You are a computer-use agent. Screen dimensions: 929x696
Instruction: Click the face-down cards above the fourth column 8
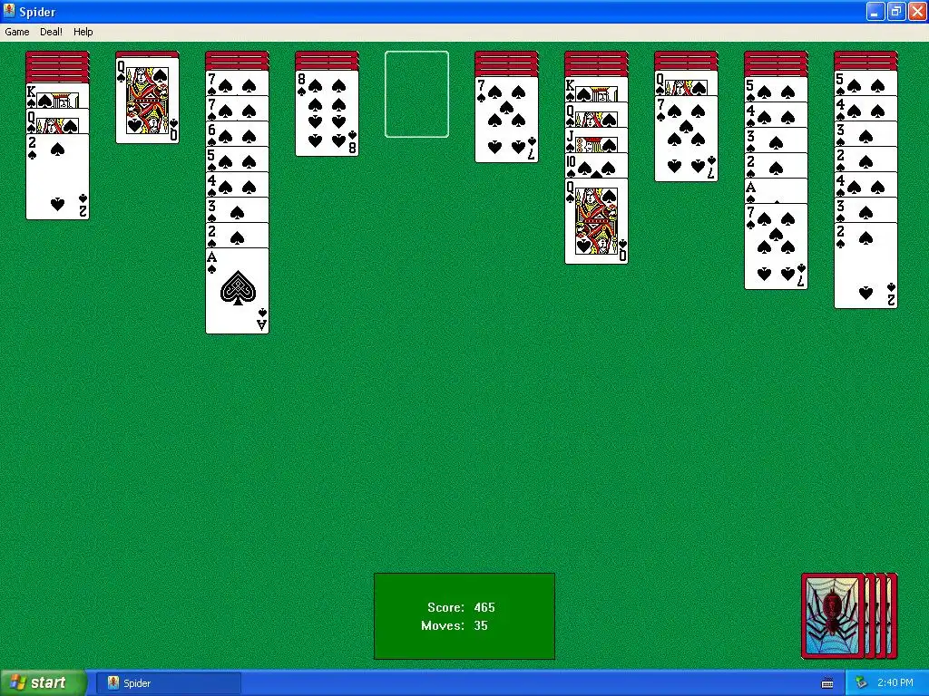tap(327, 61)
